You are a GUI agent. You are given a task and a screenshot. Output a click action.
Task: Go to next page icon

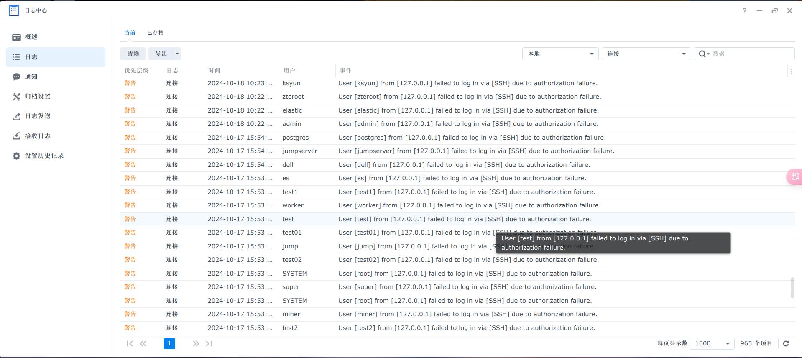196,343
